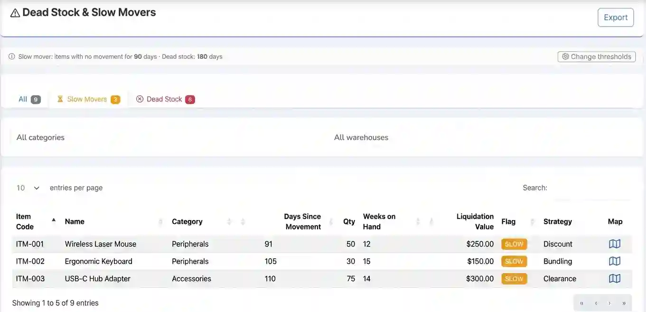Open map for Ergonomic Keyboard
646x312 pixels.
click(x=615, y=261)
